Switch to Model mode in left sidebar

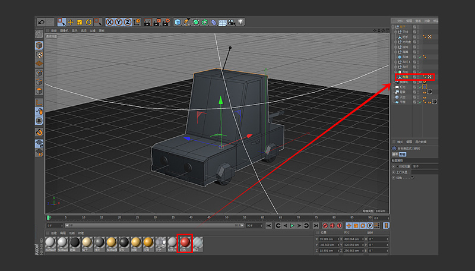(x=39, y=46)
